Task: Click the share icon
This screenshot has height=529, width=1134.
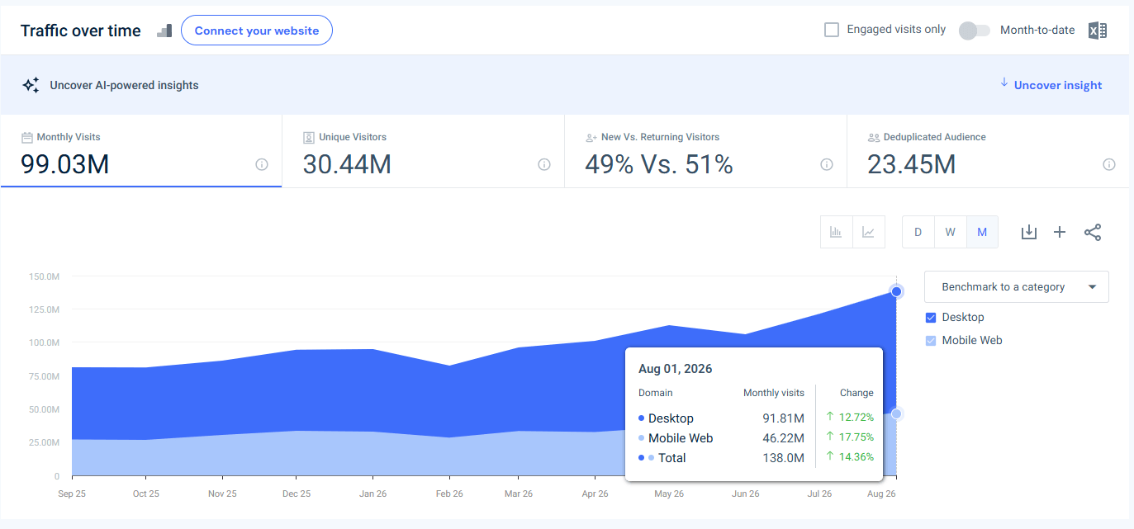Action: coord(1093,232)
